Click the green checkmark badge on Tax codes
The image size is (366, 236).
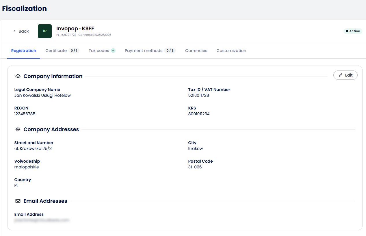(113, 51)
